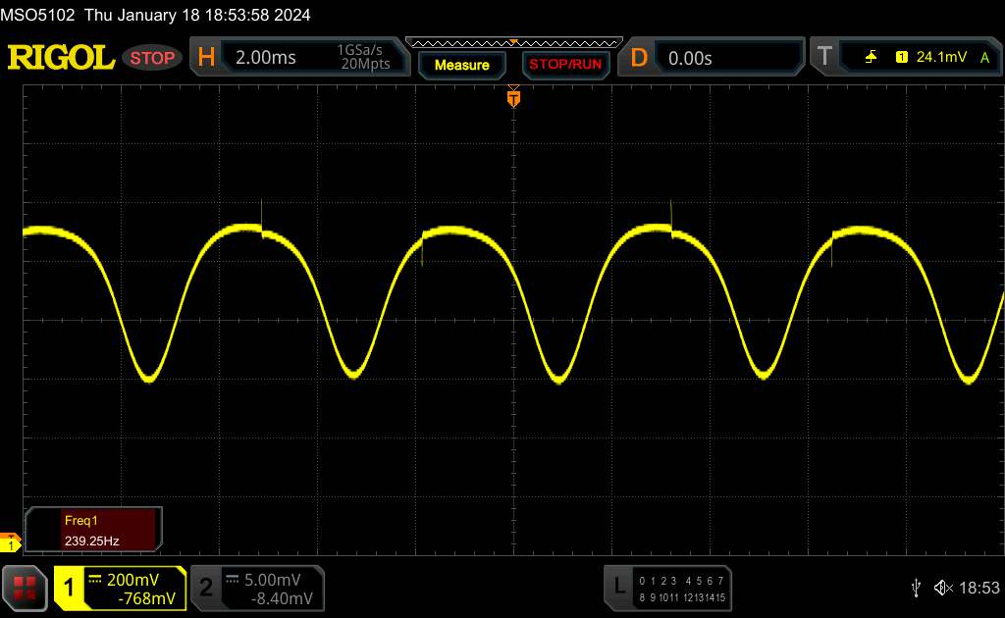Open the logic analyzer L icon
Viewport: 1005px width, 618px height.
pyautogui.click(x=618, y=586)
